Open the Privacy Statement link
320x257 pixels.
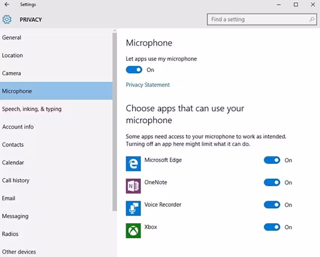pos(148,85)
